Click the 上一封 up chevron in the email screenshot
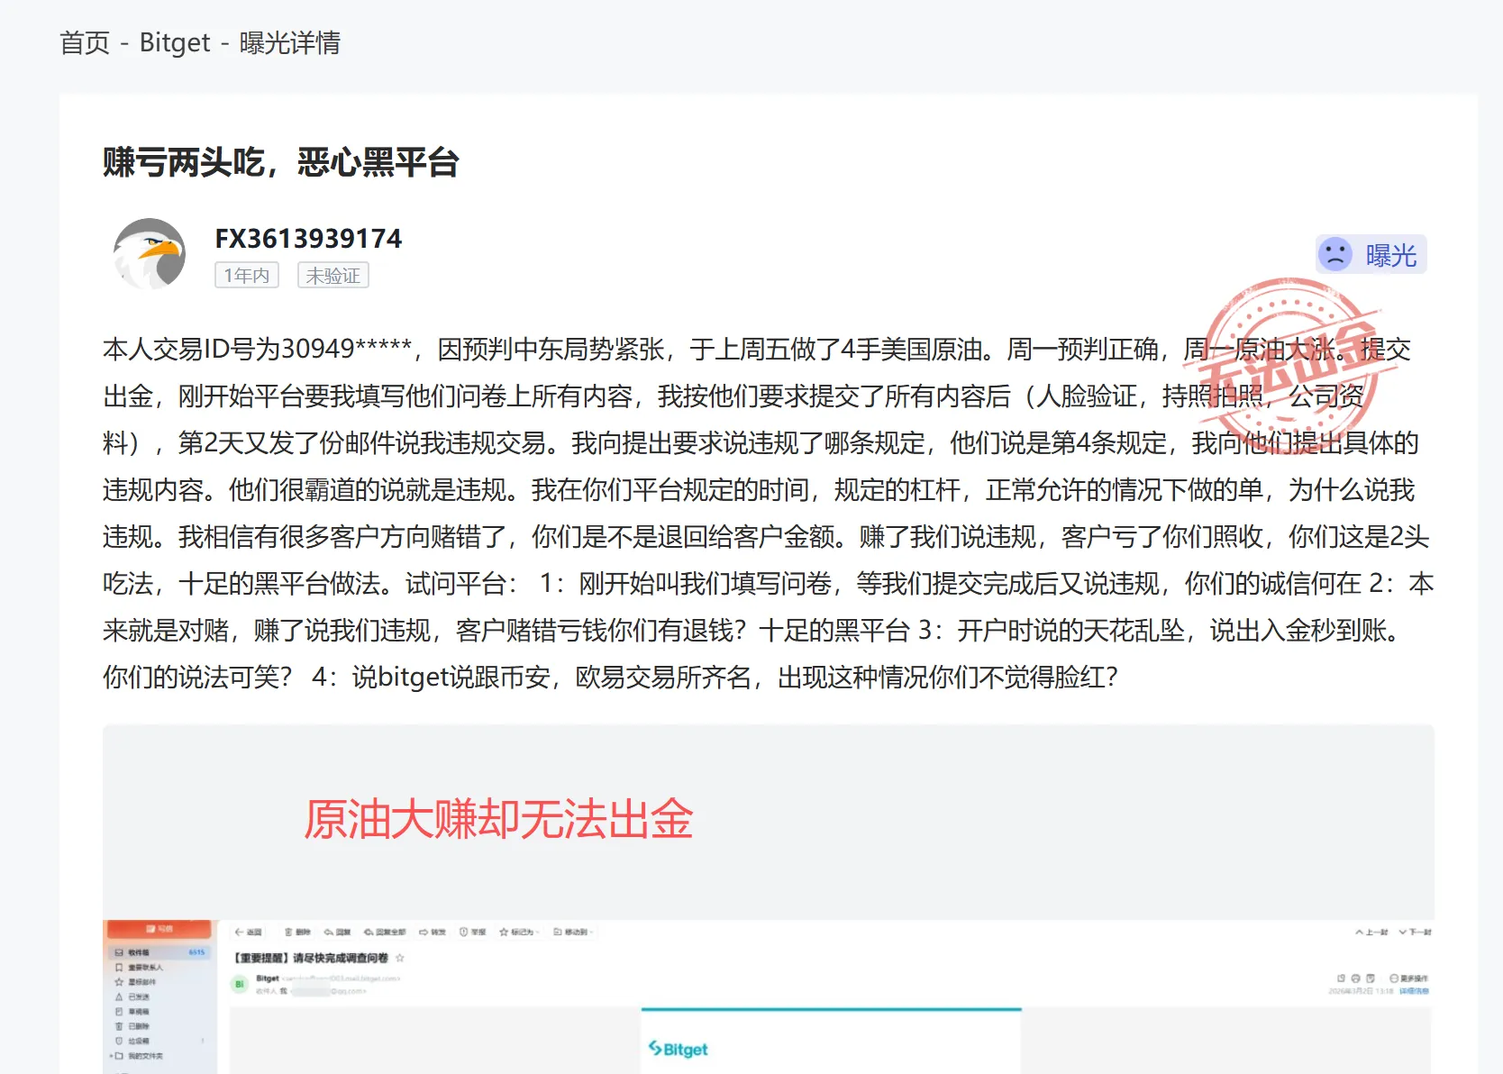Screen dimensions: 1503x1074 tap(1359, 933)
